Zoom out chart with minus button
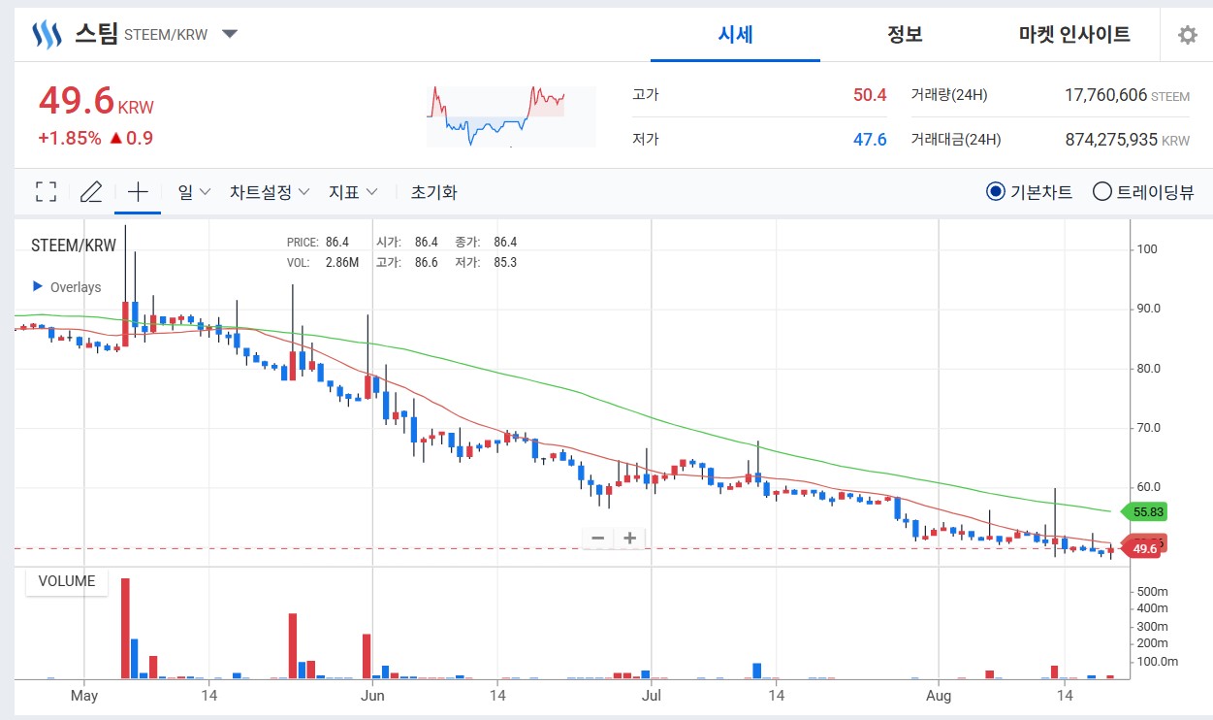This screenshot has height=720, width=1213. [x=597, y=538]
